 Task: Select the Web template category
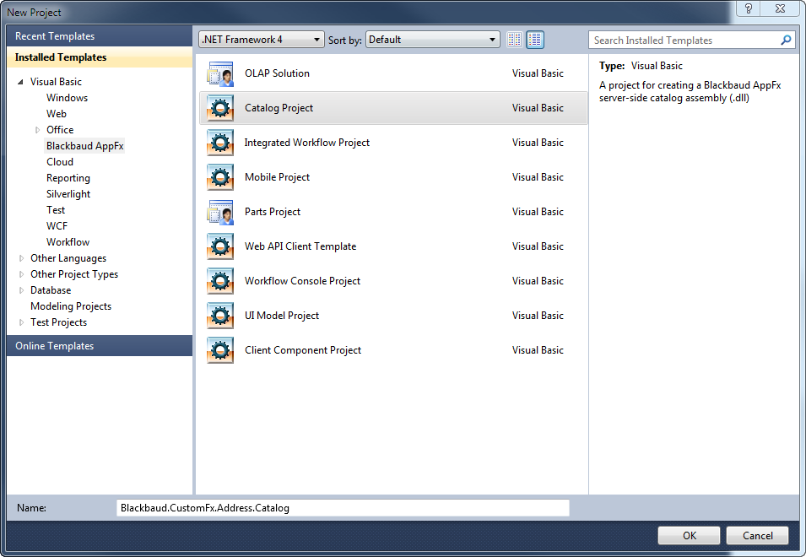point(56,114)
